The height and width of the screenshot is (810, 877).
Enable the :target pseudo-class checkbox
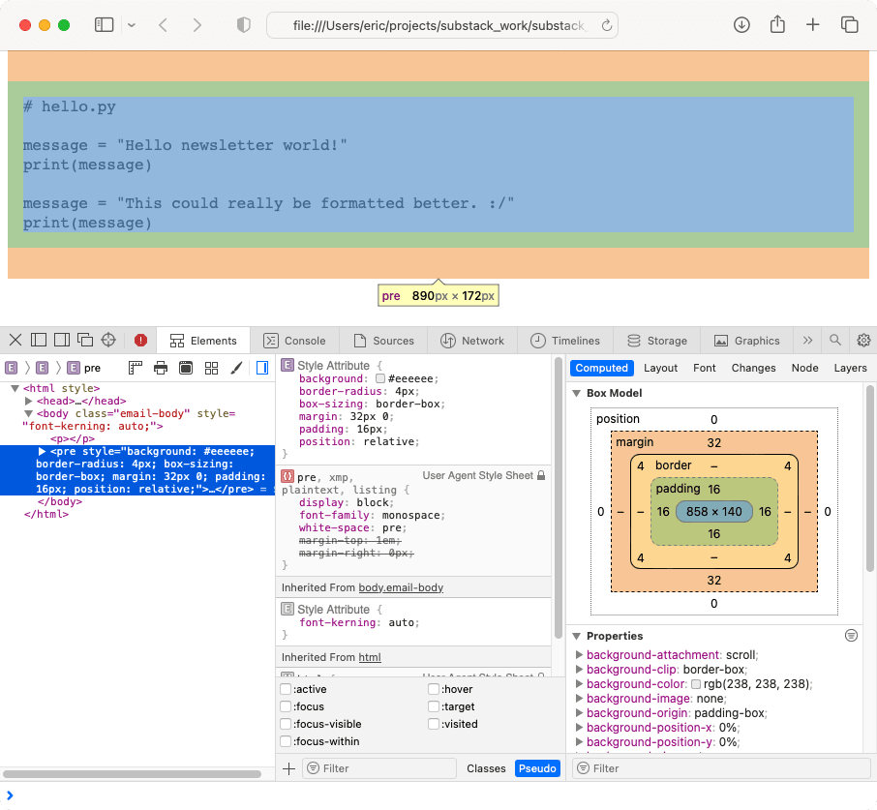tap(434, 706)
